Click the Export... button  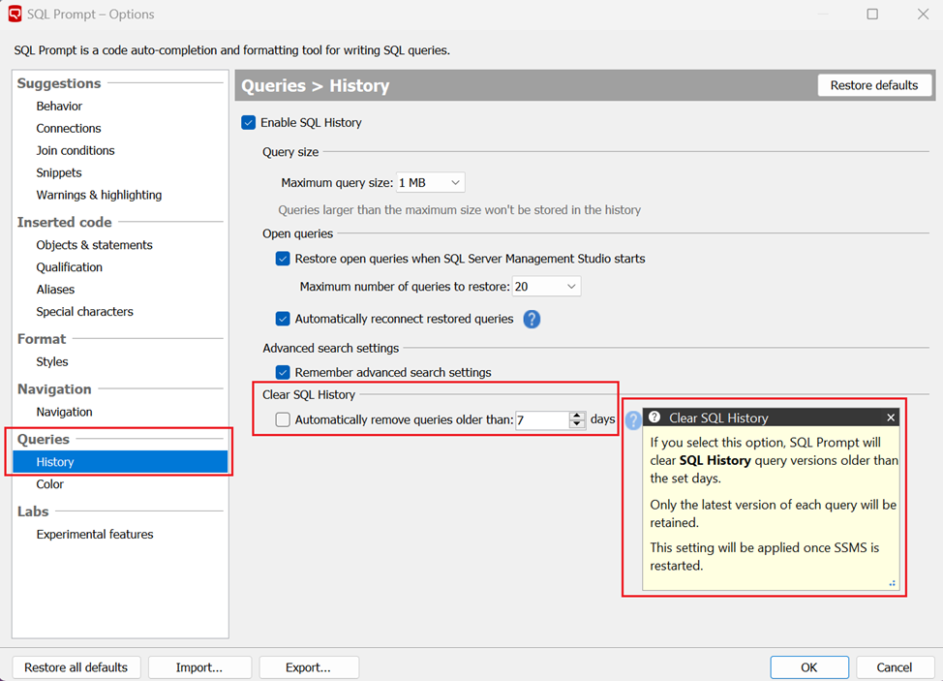point(308,667)
